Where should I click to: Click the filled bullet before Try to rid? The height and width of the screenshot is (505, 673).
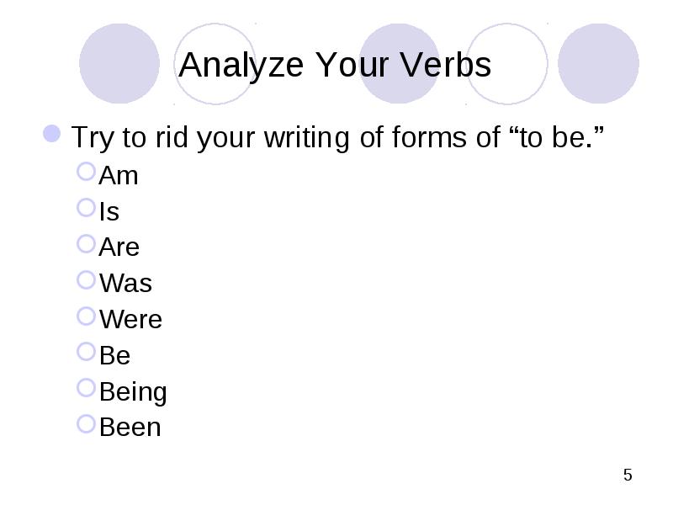tap(52, 134)
